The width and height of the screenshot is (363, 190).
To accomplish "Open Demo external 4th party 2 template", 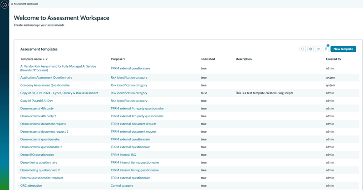I will coord(38,116).
